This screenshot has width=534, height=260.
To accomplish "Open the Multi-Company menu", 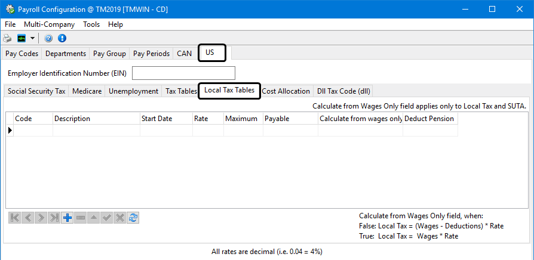I will [x=49, y=24].
